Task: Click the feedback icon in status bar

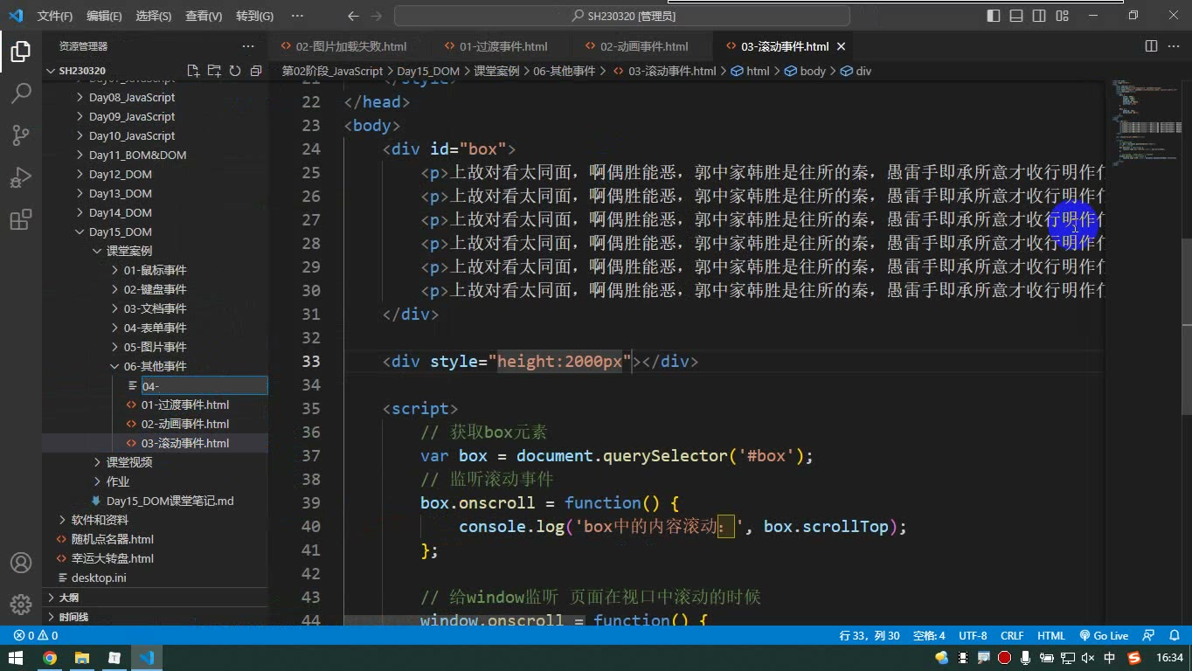Action: point(1149,636)
